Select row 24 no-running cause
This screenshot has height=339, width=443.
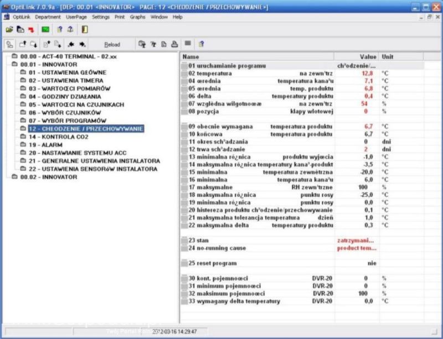point(302,248)
